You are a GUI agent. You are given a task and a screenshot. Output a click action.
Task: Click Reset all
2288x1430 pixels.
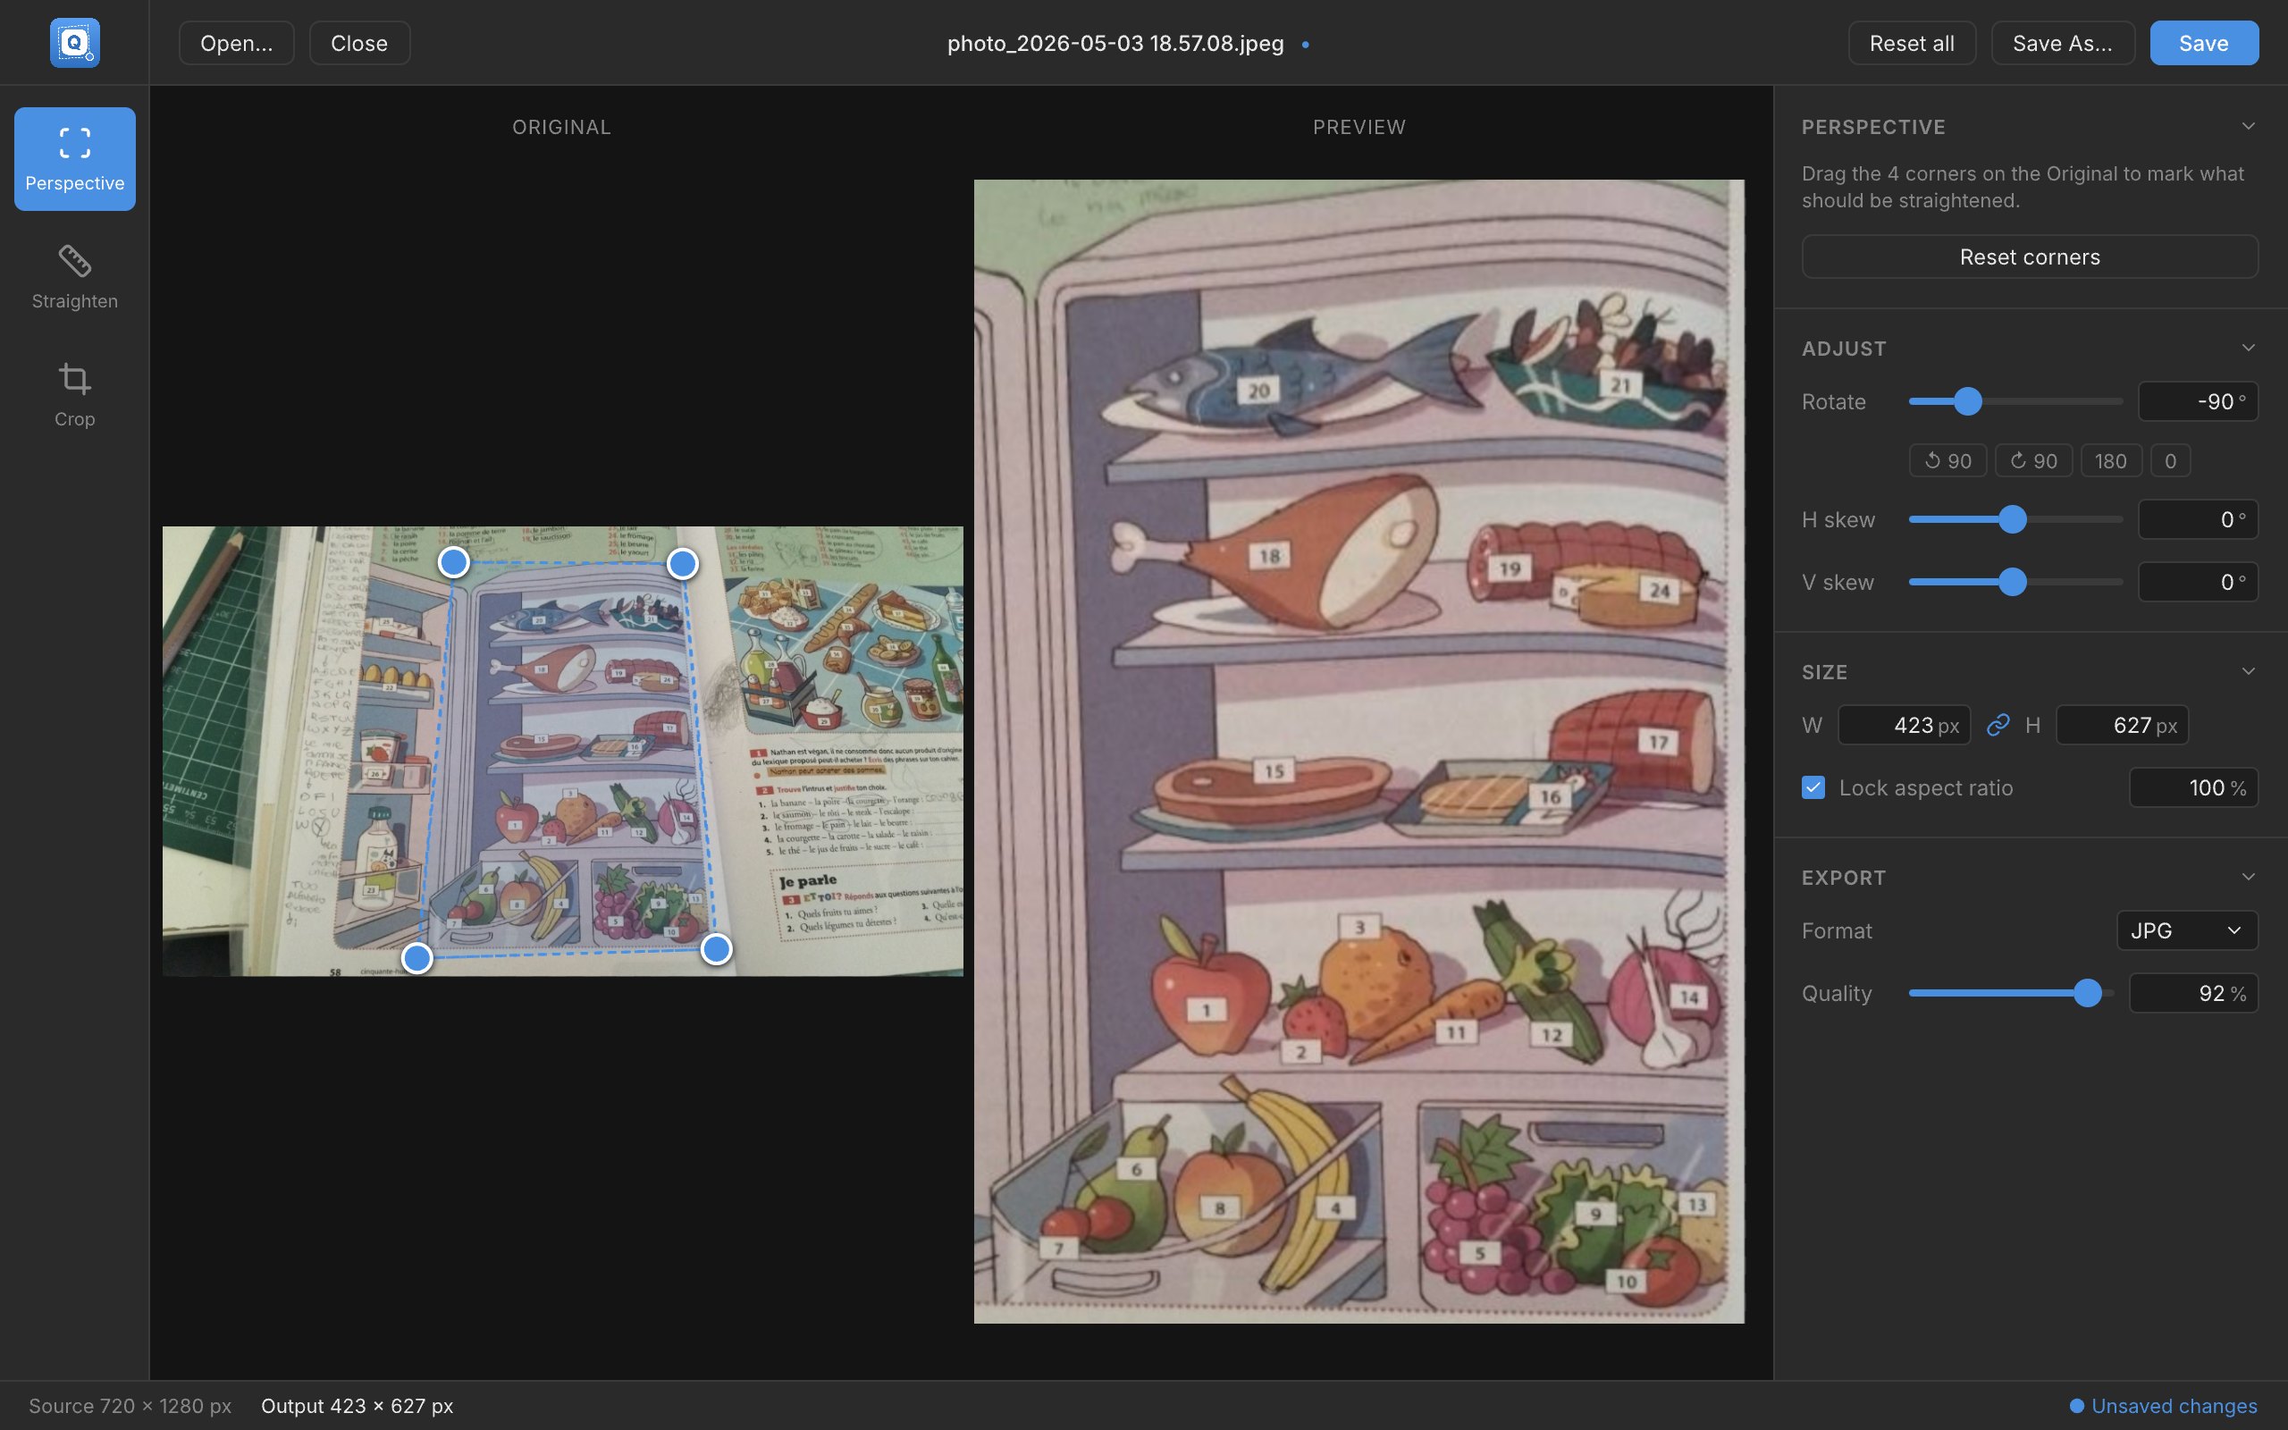pyautogui.click(x=1912, y=44)
